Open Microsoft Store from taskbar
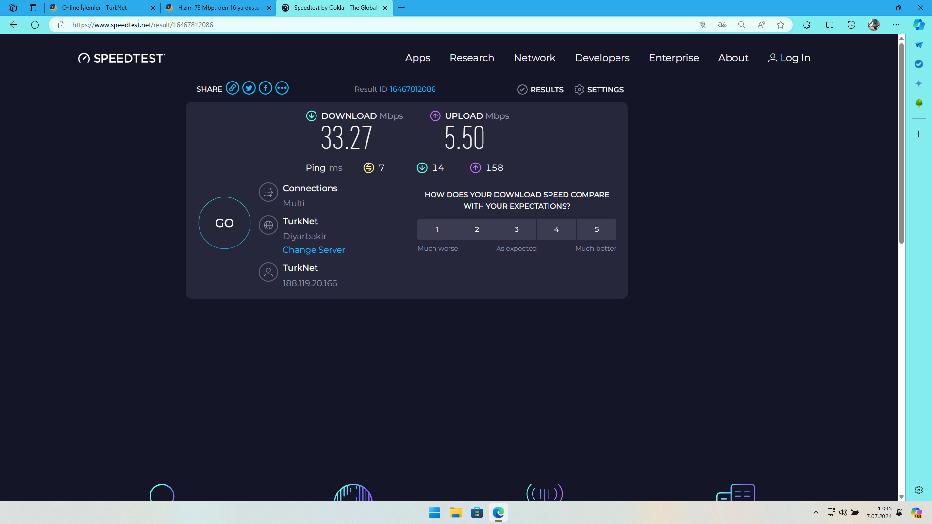932x524 pixels. (477, 512)
